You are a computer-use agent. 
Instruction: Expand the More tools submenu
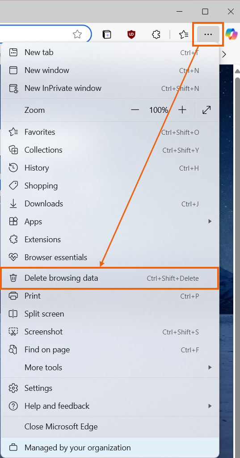click(x=110, y=368)
